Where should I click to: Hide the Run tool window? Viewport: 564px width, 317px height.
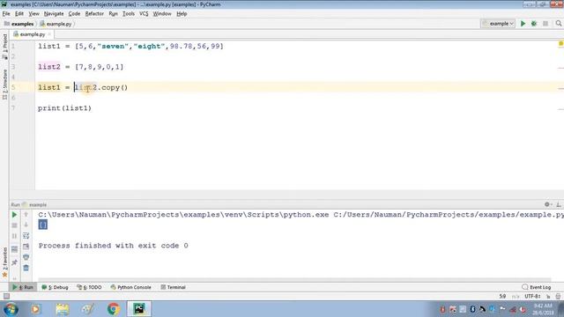point(559,204)
